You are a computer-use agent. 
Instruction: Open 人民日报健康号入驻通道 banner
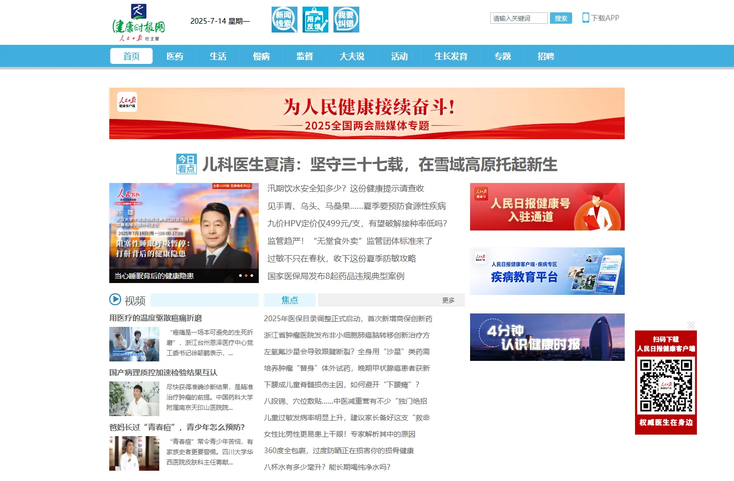[x=547, y=207]
